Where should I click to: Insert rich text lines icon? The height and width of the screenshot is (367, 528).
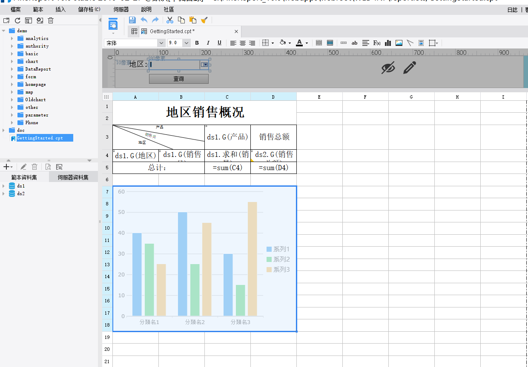tap(366, 43)
